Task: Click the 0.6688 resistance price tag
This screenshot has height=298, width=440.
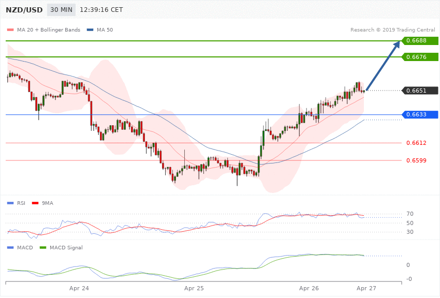Action: pyautogui.click(x=420, y=41)
